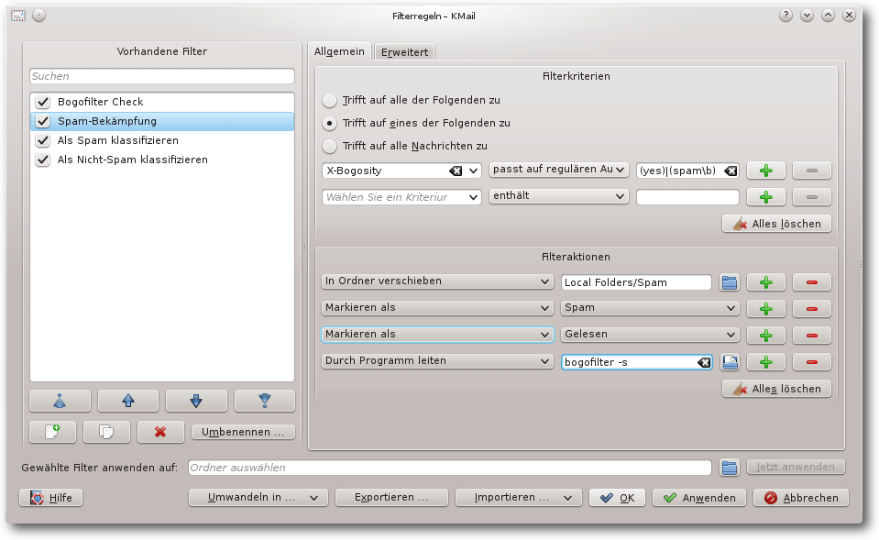Clear the (yes)|(spam\b) regex value

click(731, 171)
